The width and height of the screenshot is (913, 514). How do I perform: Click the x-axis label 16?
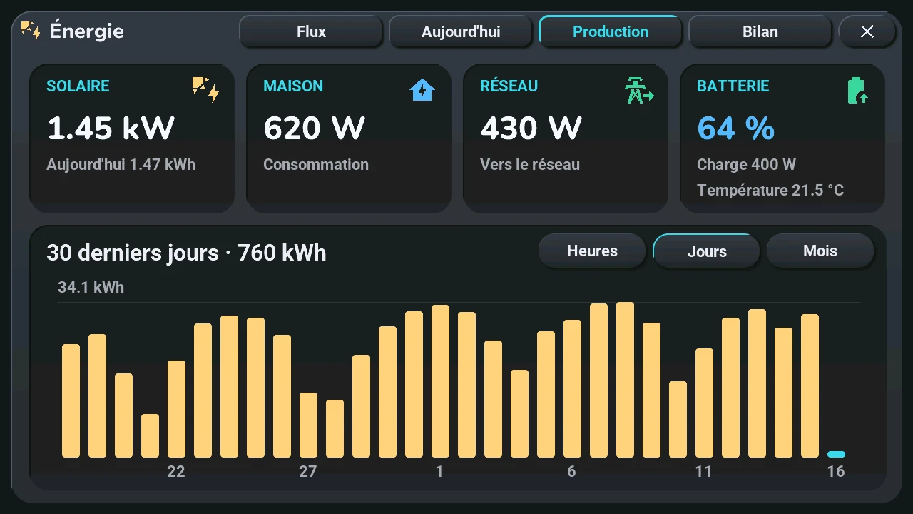[x=836, y=471]
